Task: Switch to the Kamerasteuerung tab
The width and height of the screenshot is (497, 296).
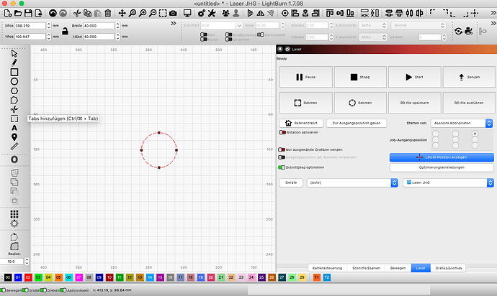Action: (327, 268)
